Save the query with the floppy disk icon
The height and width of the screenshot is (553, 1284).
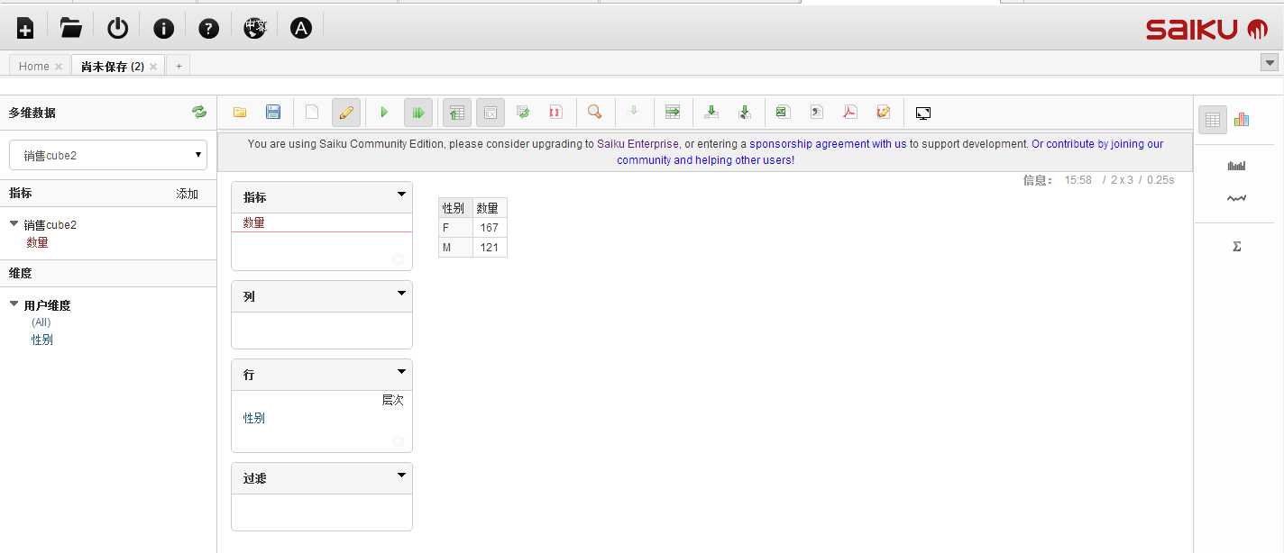tap(273, 113)
